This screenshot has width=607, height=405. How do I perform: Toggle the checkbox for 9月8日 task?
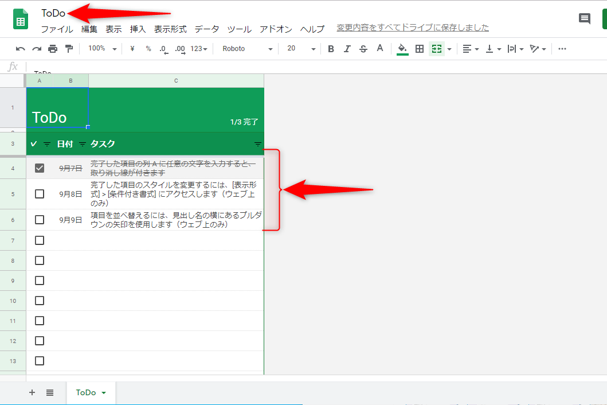pos(39,193)
